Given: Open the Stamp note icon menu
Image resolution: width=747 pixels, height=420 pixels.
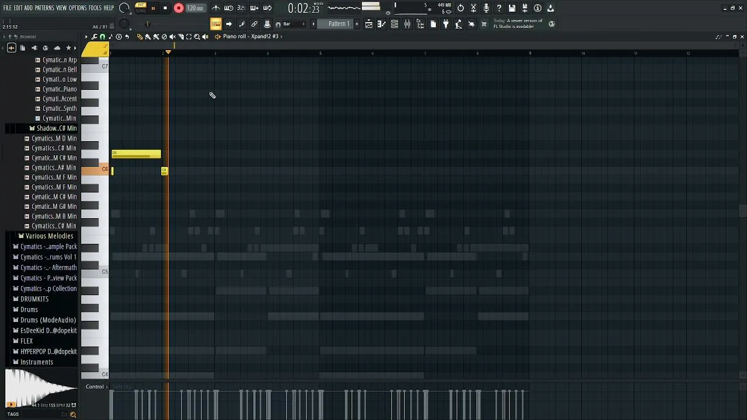Looking at the screenshot, I should 110,36.
